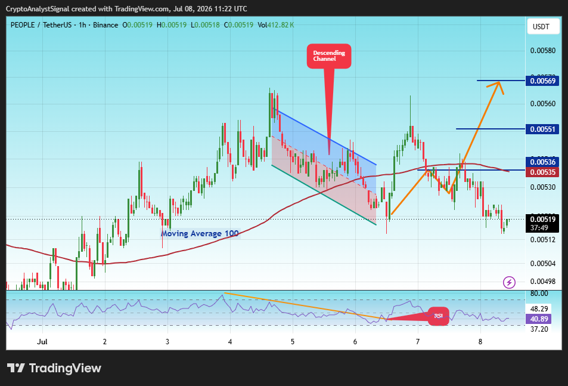Click the 0.00560 price axis label
Image resolution: width=568 pixels, height=386 pixels.
[x=542, y=104]
